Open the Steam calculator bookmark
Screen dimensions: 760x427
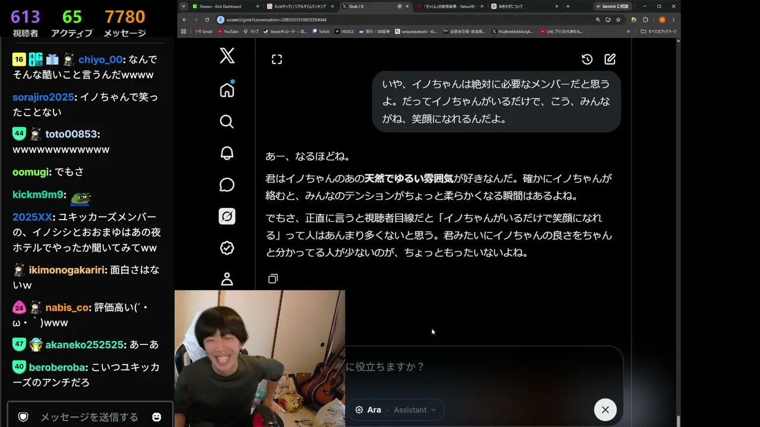pos(284,31)
